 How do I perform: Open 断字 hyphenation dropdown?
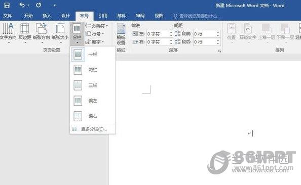[95, 42]
